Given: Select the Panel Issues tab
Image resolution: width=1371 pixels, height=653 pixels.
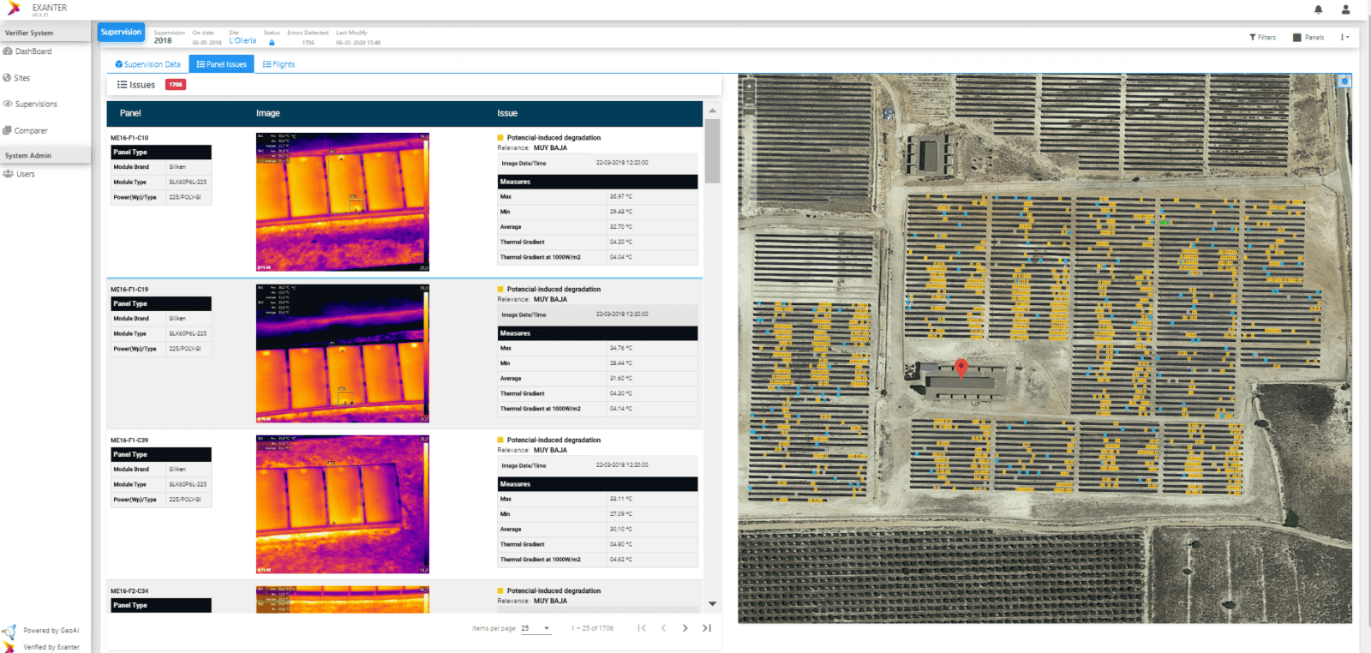Looking at the screenshot, I should (221, 64).
